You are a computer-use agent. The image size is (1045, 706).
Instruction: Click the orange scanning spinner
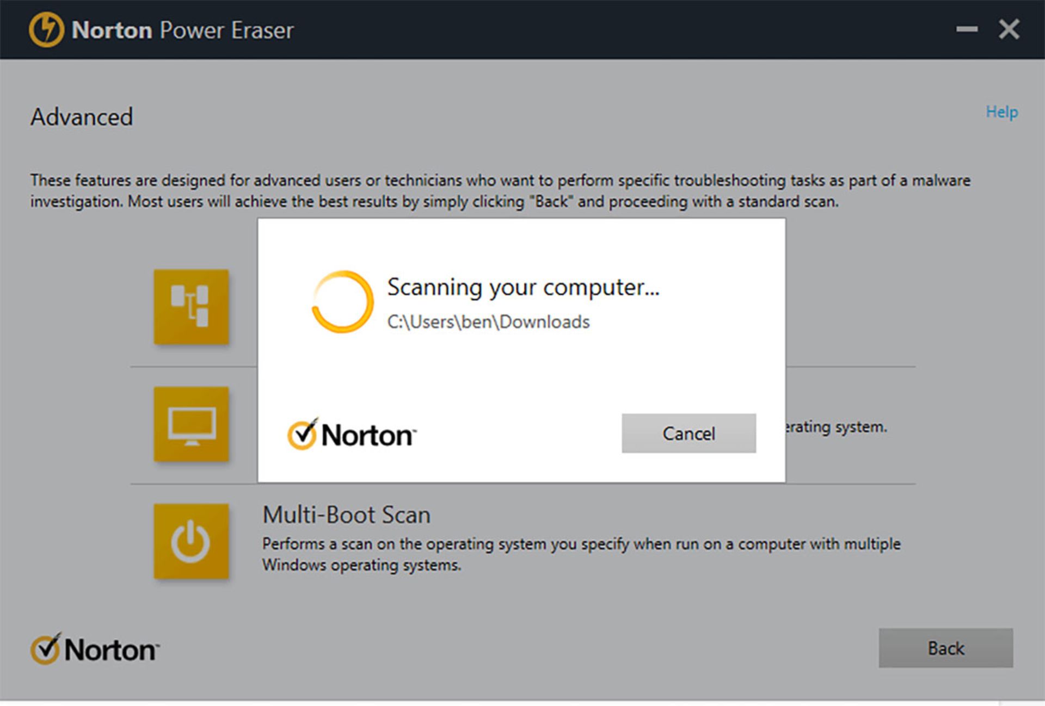click(342, 302)
